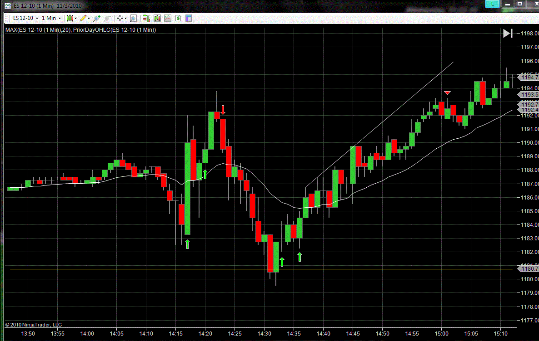The image size is (539, 341).
Task: Click the zoom in magnifier icon
Action: (96, 18)
